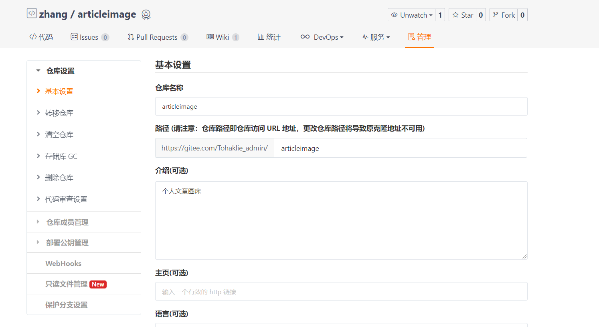Click the chevron beside 转移仓库

[x=38, y=113]
